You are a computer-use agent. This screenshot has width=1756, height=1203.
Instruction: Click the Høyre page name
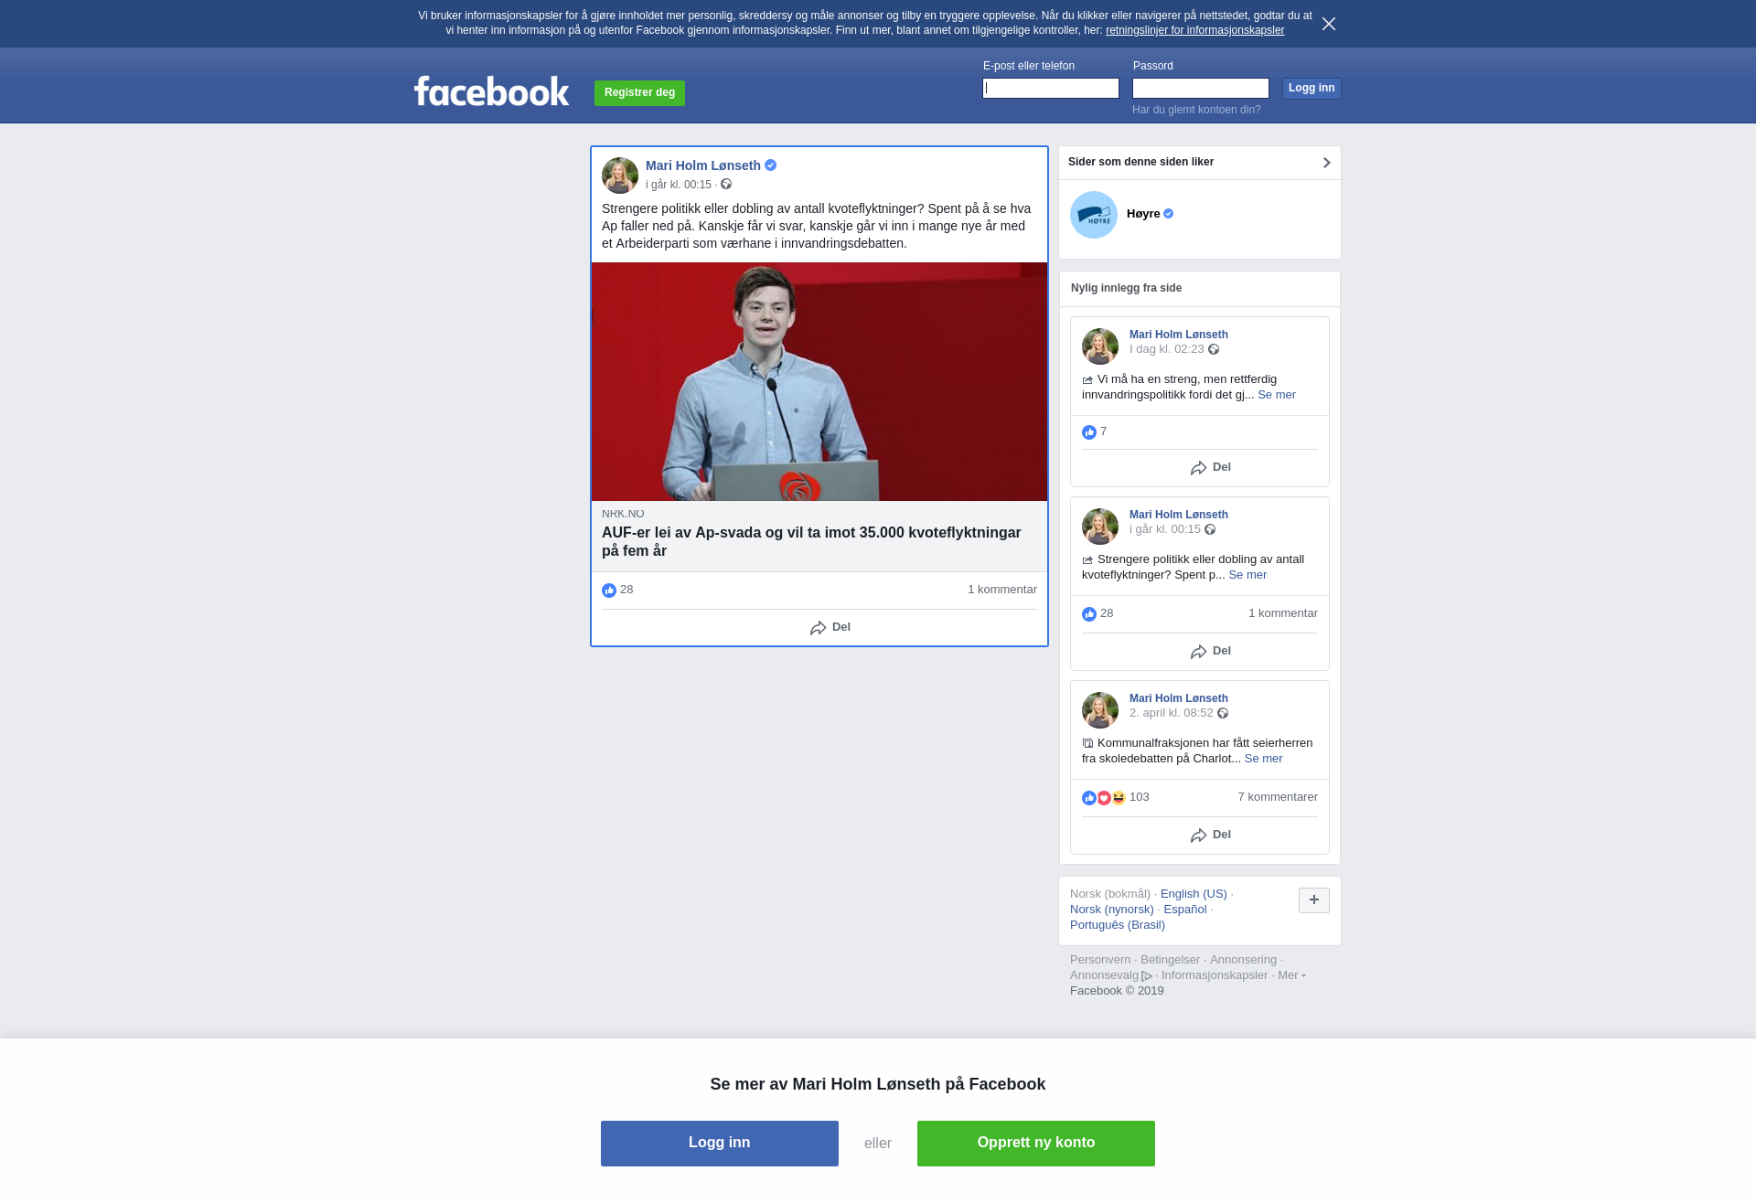[x=1143, y=214]
